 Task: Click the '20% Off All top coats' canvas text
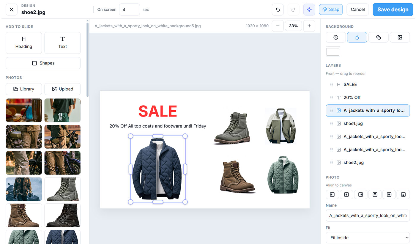pos(158,126)
